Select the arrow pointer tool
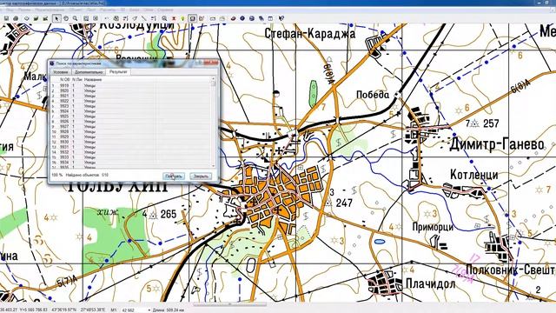The width and height of the screenshot is (556, 313). [56, 18]
